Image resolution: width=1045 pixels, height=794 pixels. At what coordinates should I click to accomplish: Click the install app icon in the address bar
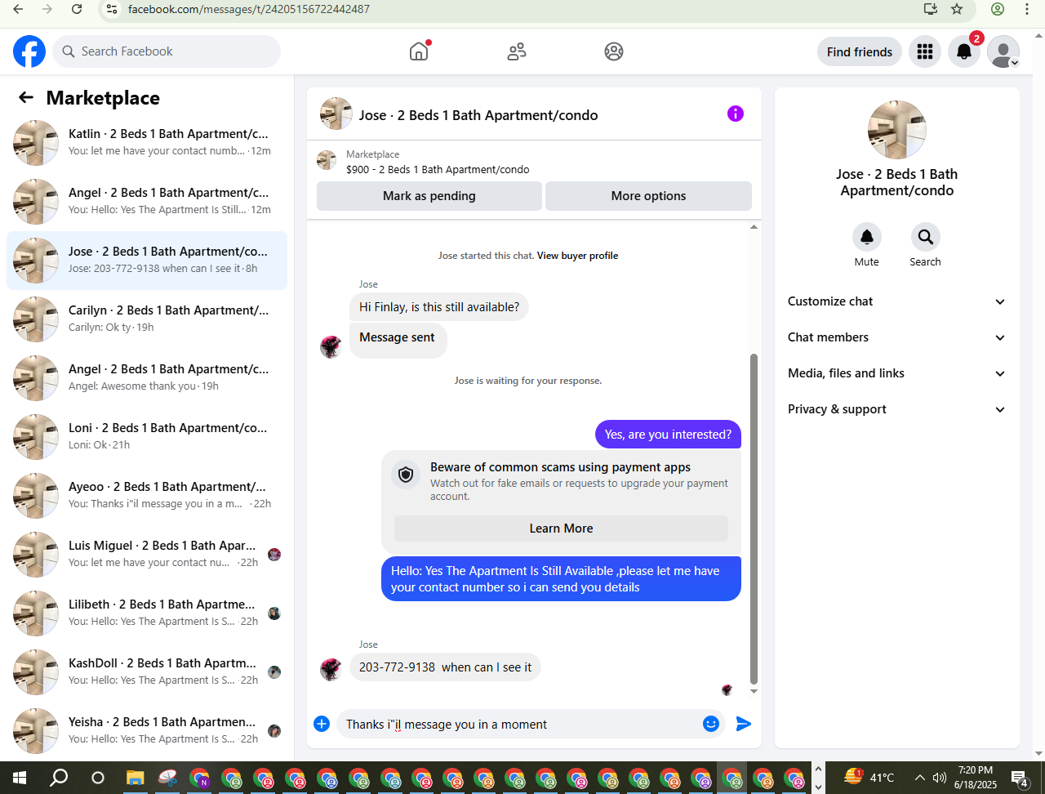tap(930, 9)
